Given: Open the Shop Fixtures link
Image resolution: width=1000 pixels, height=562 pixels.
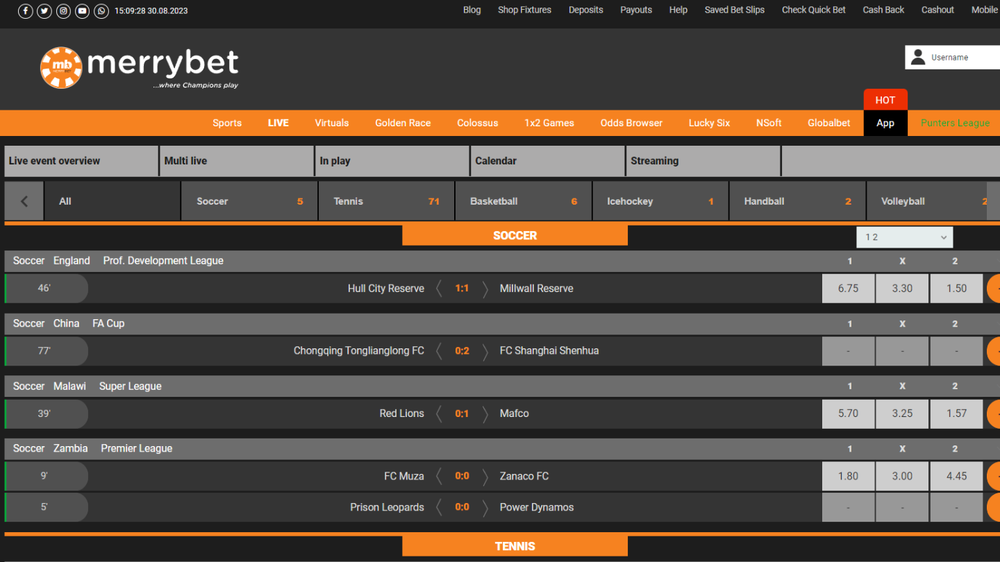Looking at the screenshot, I should [x=524, y=10].
